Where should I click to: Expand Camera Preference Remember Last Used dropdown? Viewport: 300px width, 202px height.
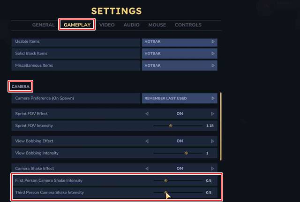pyautogui.click(x=180, y=98)
